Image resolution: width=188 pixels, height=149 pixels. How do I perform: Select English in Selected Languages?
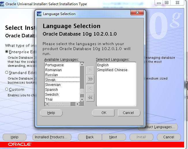click(116, 65)
